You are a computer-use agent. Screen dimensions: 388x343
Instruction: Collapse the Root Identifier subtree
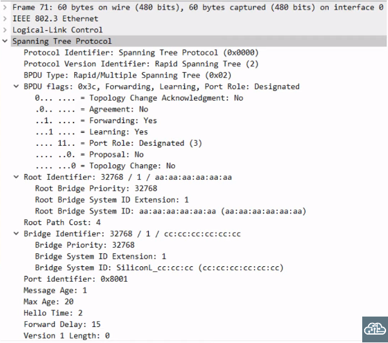click(17, 177)
